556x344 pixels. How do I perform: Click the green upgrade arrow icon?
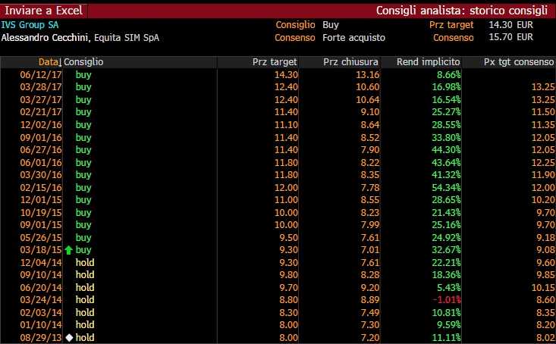point(69,249)
